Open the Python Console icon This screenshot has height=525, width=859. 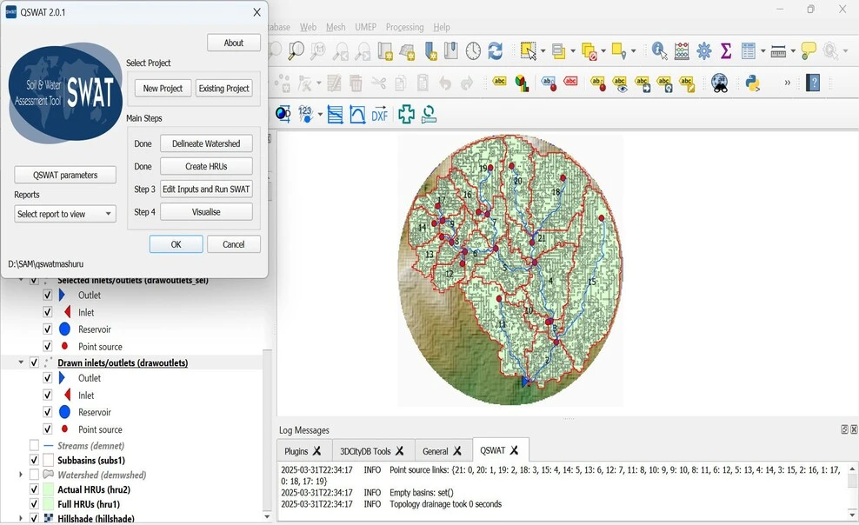[x=752, y=83]
